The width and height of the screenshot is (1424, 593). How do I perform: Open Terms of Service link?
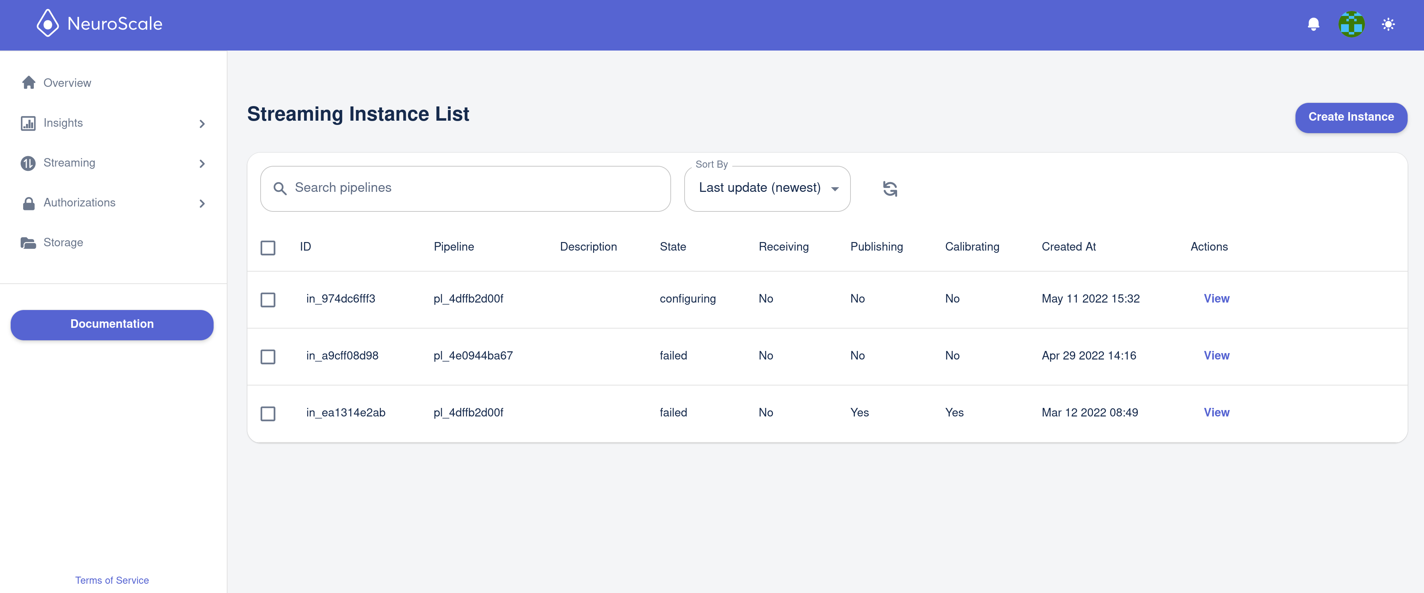pos(112,580)
